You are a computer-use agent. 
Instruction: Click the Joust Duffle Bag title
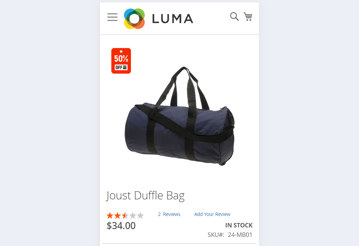(x=145, y=196)
